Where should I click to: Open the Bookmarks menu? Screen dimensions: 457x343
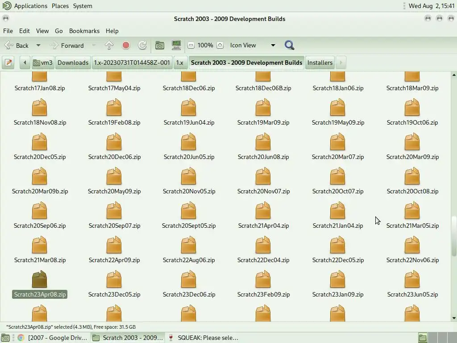click(x=84, y=31)
